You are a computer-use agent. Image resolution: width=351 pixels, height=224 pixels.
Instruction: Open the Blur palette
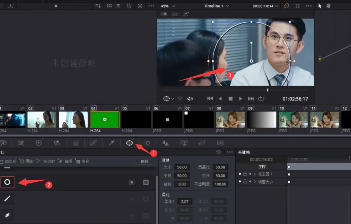[166, 143]
